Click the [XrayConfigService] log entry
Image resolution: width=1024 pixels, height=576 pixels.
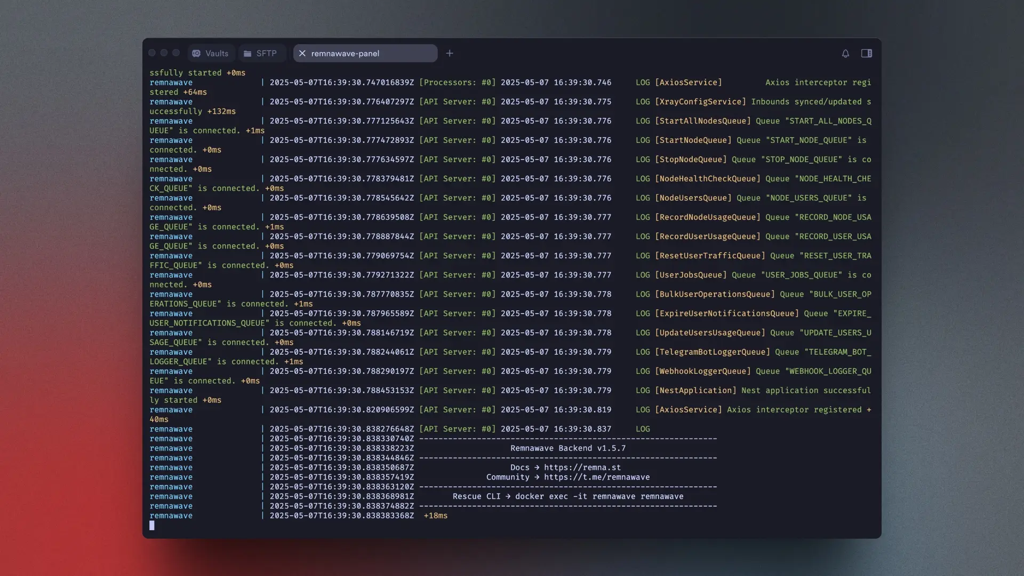[700, 102]
